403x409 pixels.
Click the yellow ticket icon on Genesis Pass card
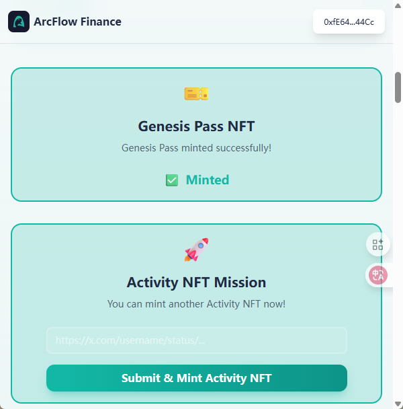point(196,94)
